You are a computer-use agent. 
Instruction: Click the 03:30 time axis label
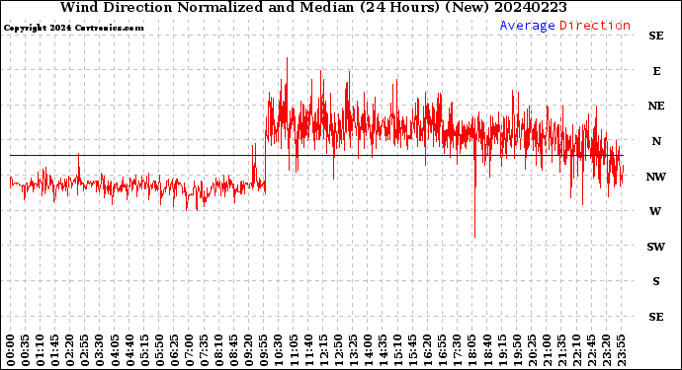coord(100,350)
